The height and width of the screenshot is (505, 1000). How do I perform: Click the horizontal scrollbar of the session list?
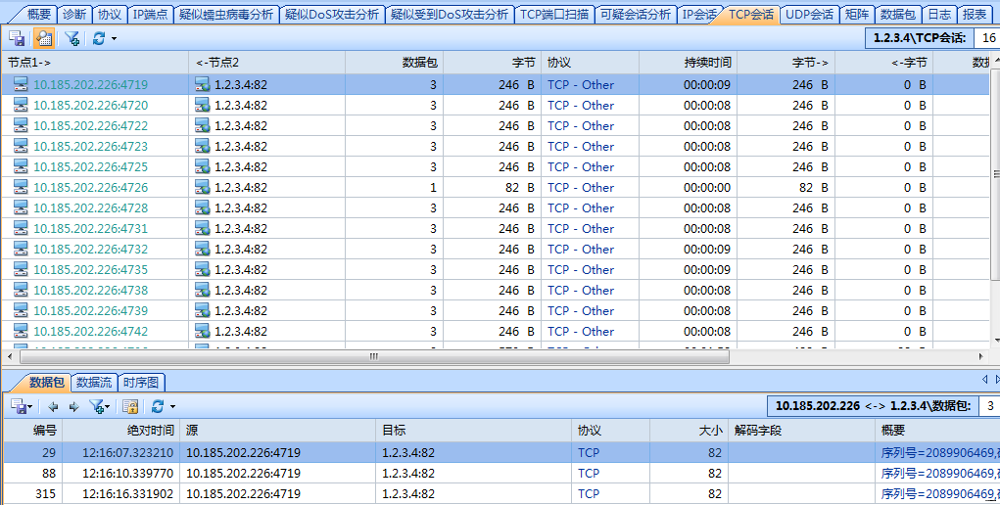pyautogui.click(x=372, y=356)
